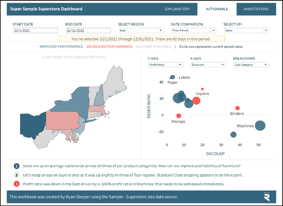Image resolution: width=283 pixels, height=206 pixels.
Task: Open the Date Comparison dropdown
Action: [194, 30]
